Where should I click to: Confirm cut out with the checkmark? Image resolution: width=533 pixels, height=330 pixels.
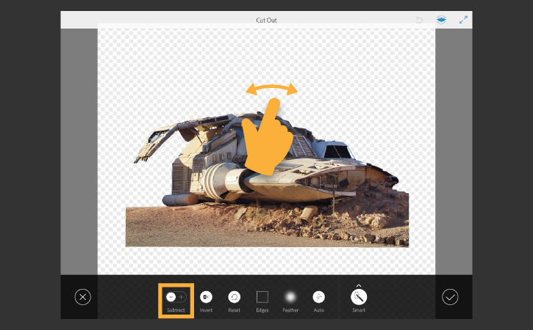450,297
